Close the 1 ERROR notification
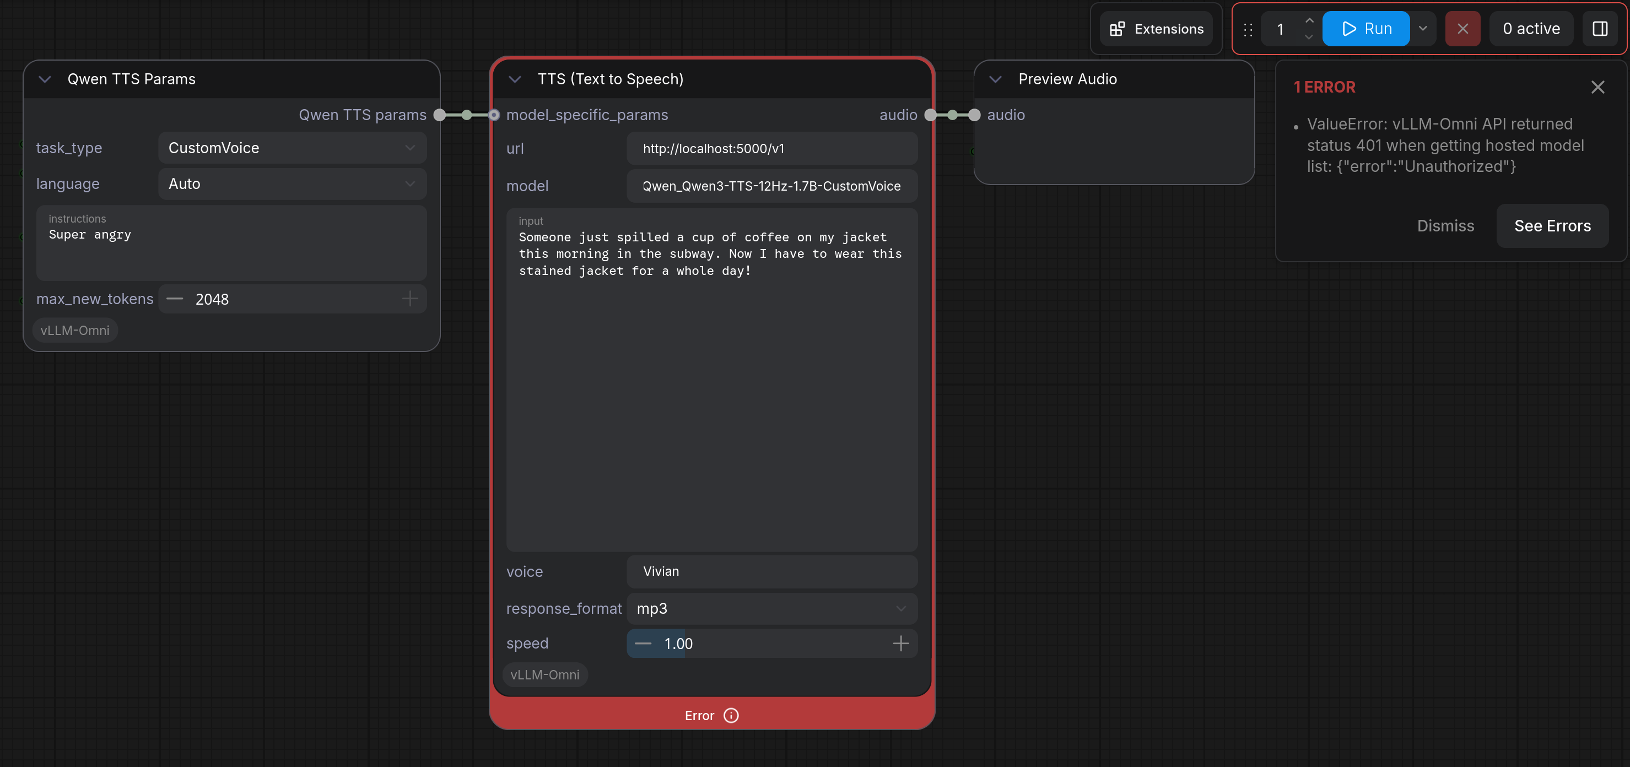The image size is (1630, 767). (x=1597, y=87)
